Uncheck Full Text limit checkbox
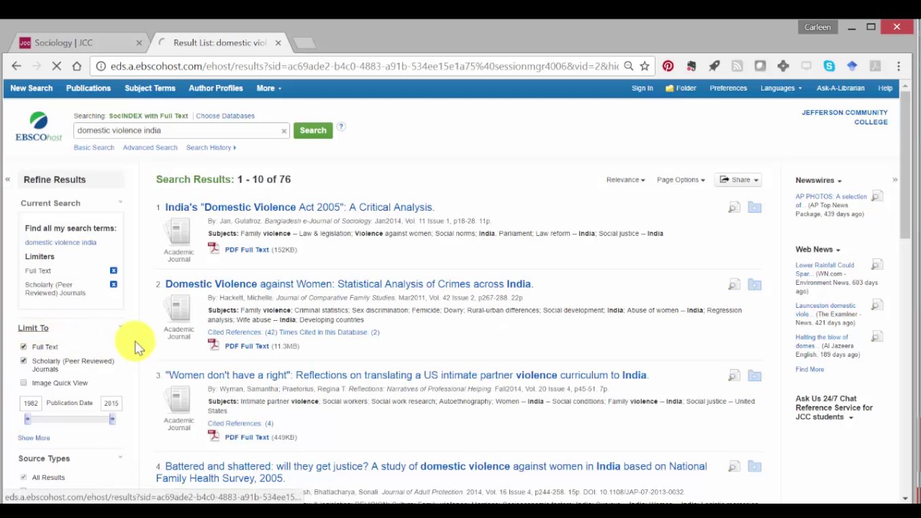This screenshot has width=921, height=518. 23,347
